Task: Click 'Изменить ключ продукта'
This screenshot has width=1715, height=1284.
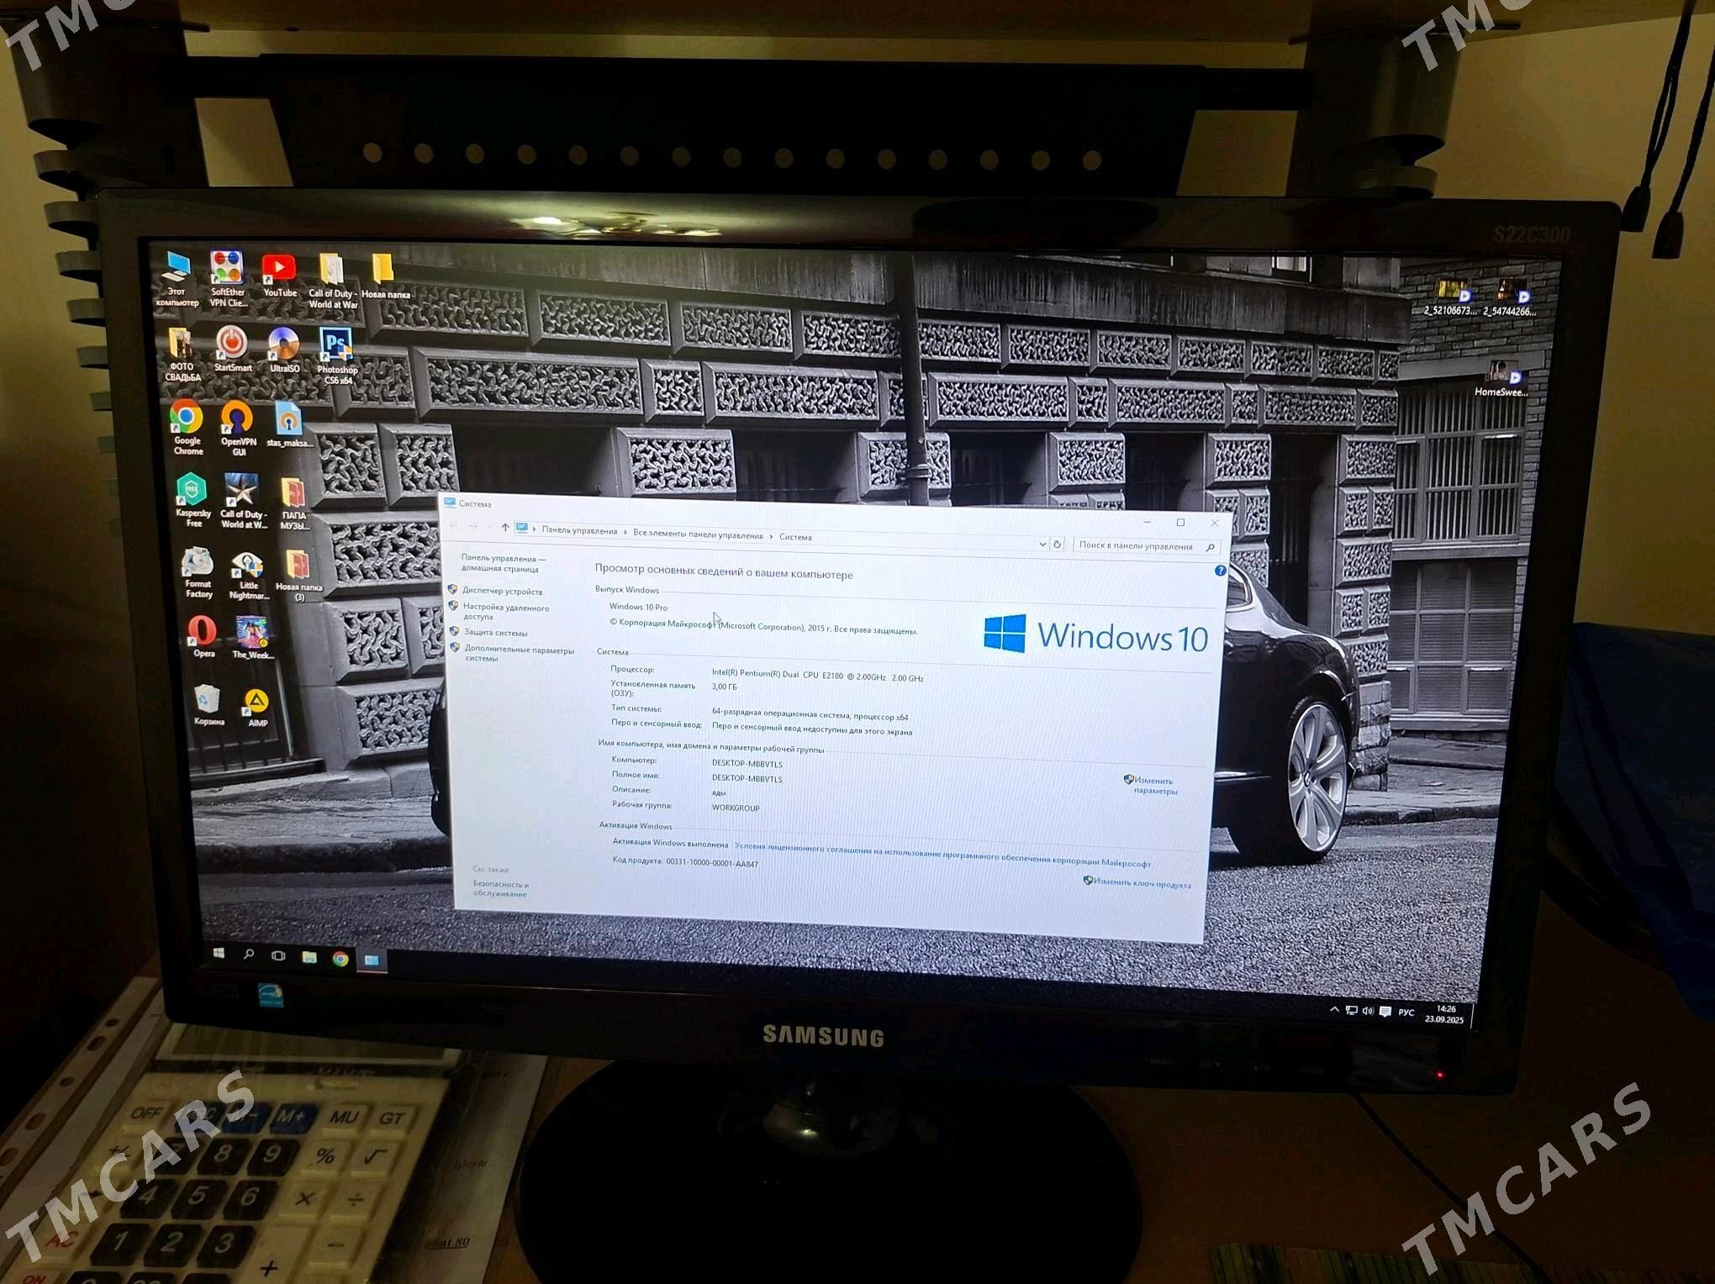Action: [x=1142, y=883]
